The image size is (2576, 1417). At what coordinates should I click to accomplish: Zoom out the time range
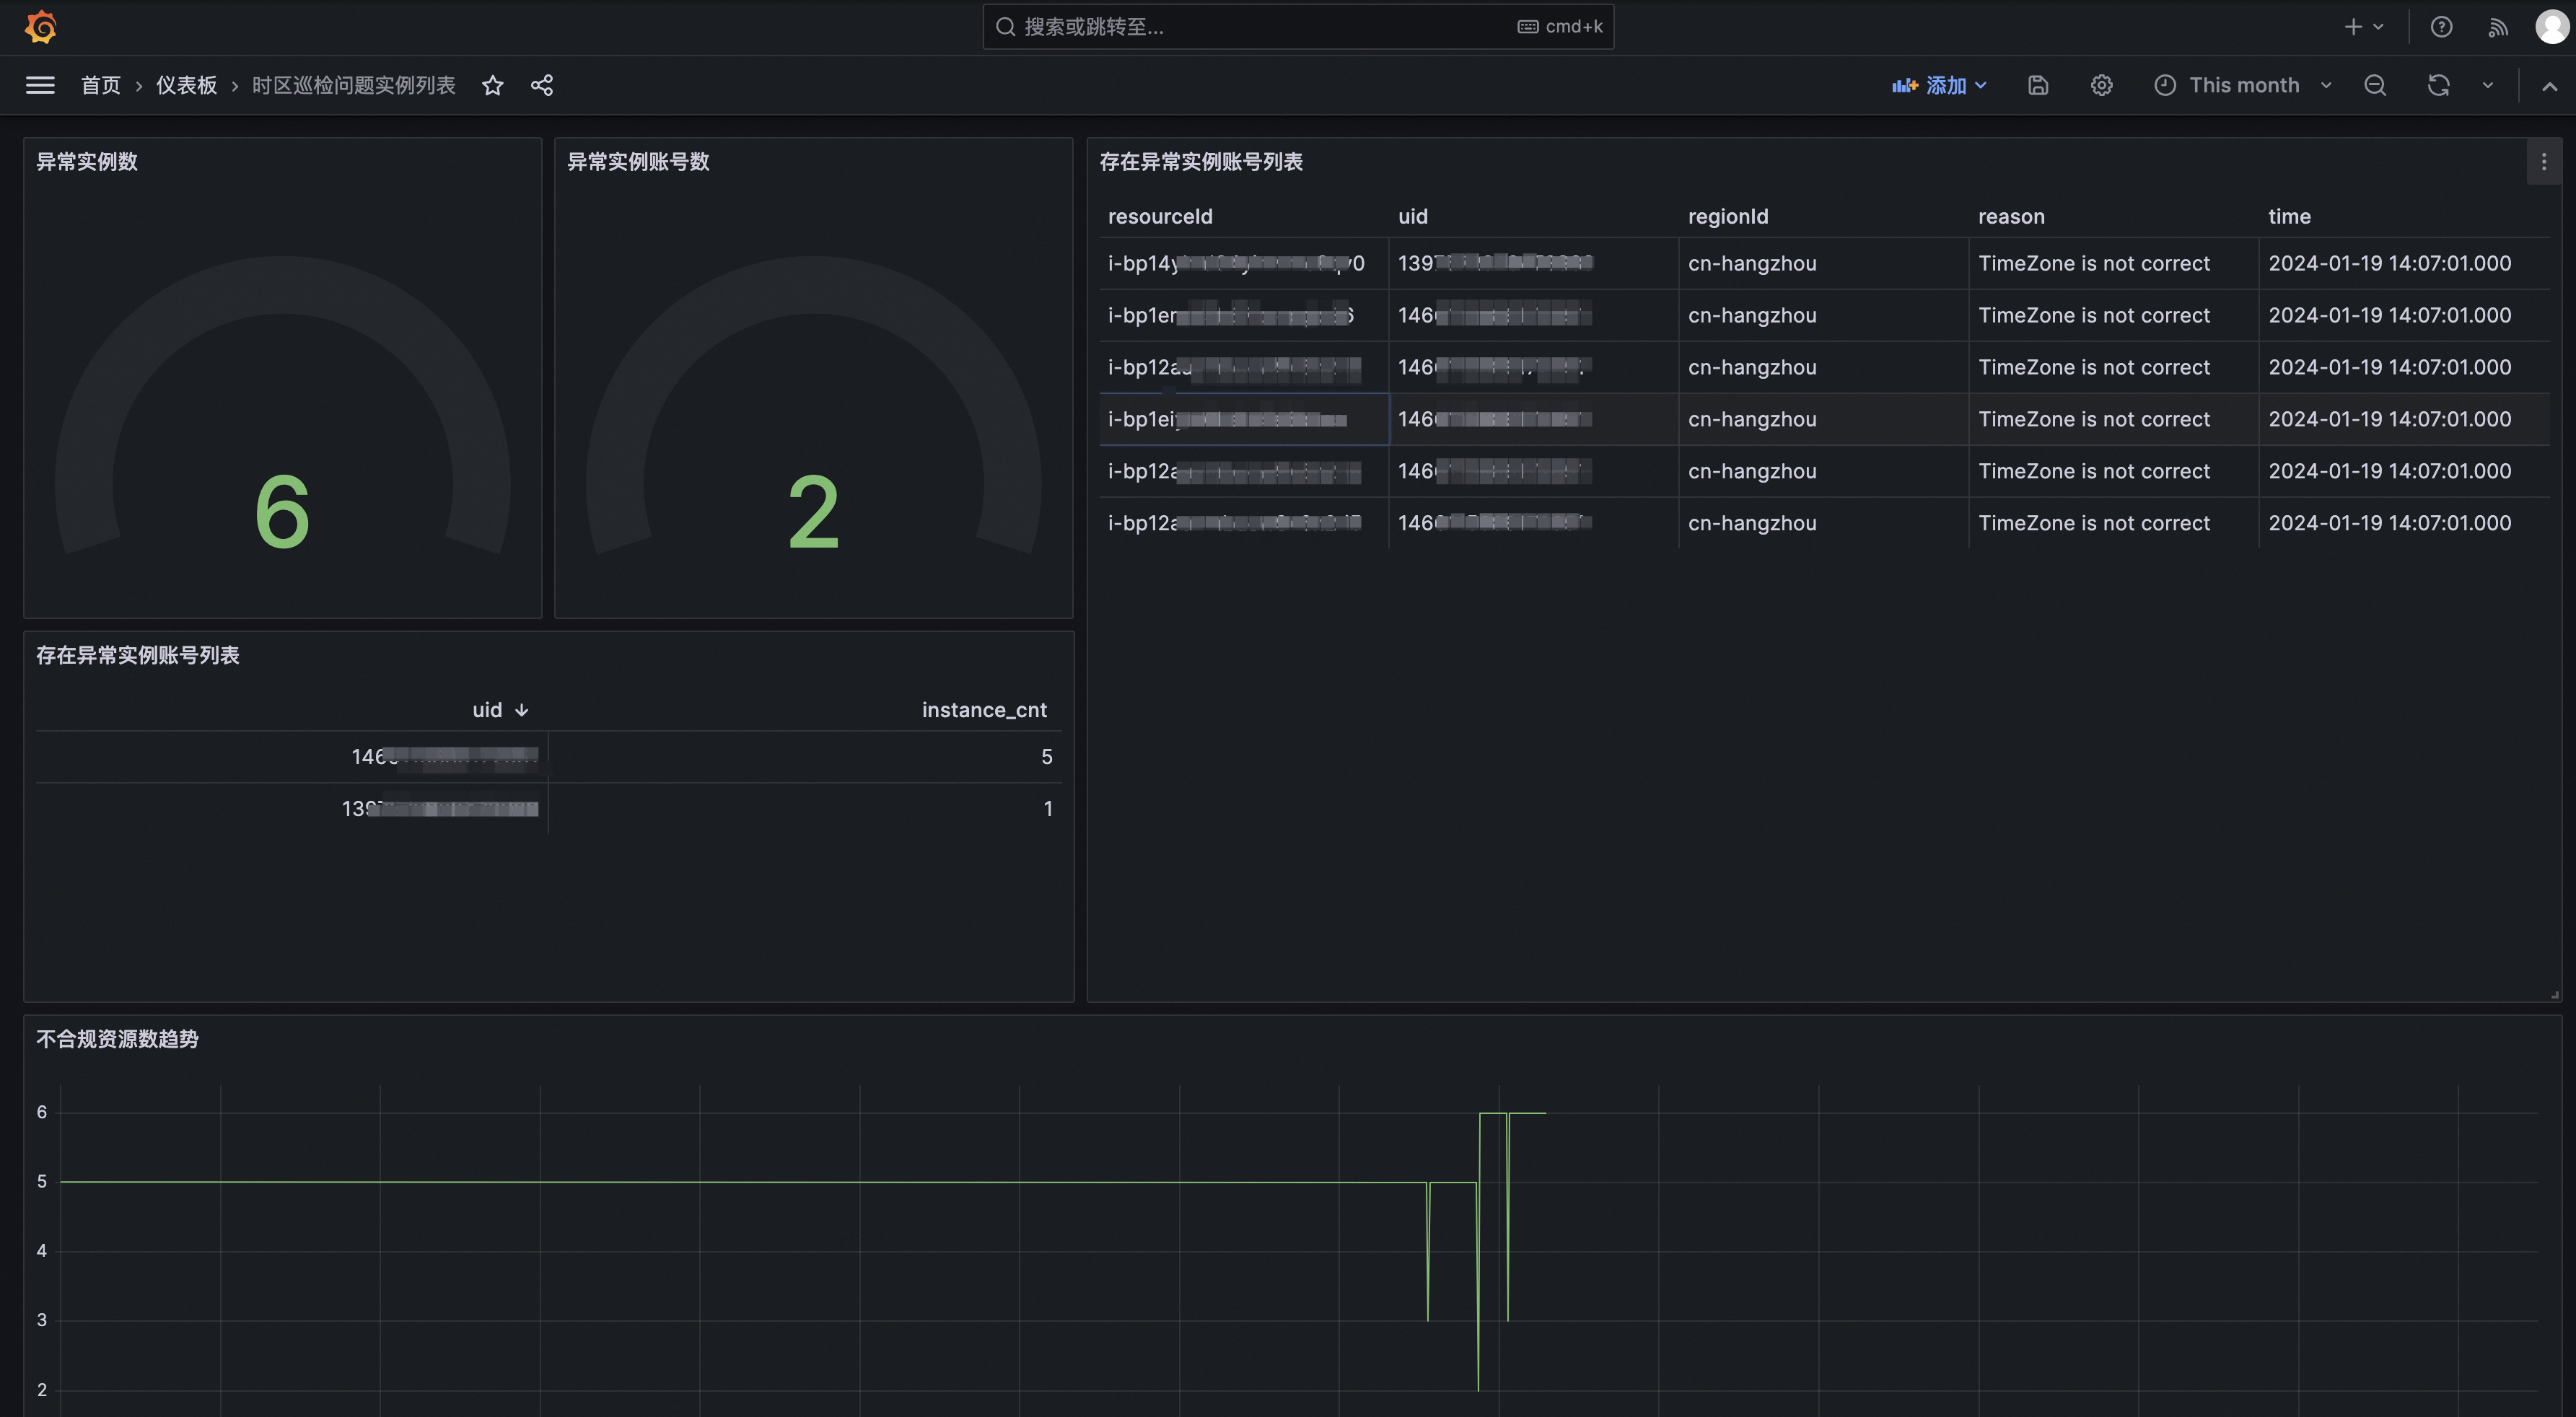point(2375,85)
